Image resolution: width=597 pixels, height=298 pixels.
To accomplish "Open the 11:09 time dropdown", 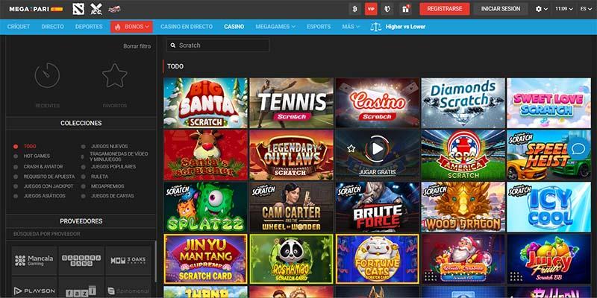I will 564,9.
